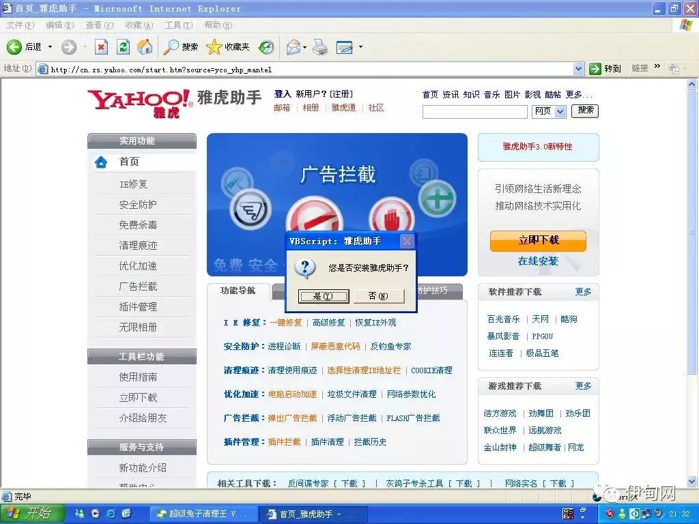This screenshot has width=699, height=524.
Task: Open 收藏夹 with the star icon
Action: (214, 48)
